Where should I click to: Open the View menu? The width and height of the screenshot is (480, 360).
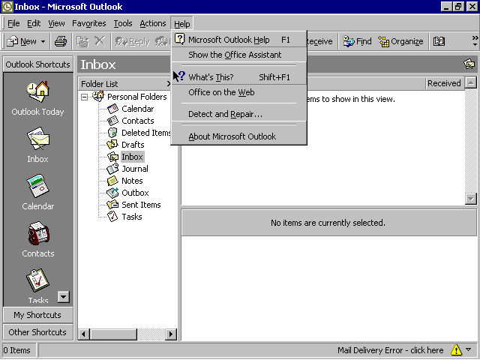tap(56, 23)
